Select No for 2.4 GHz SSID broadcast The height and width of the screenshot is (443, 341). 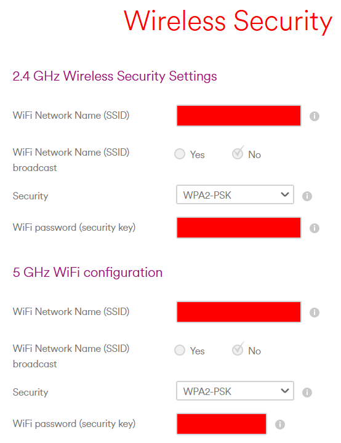pyautogui.click(x=238, y=154)
